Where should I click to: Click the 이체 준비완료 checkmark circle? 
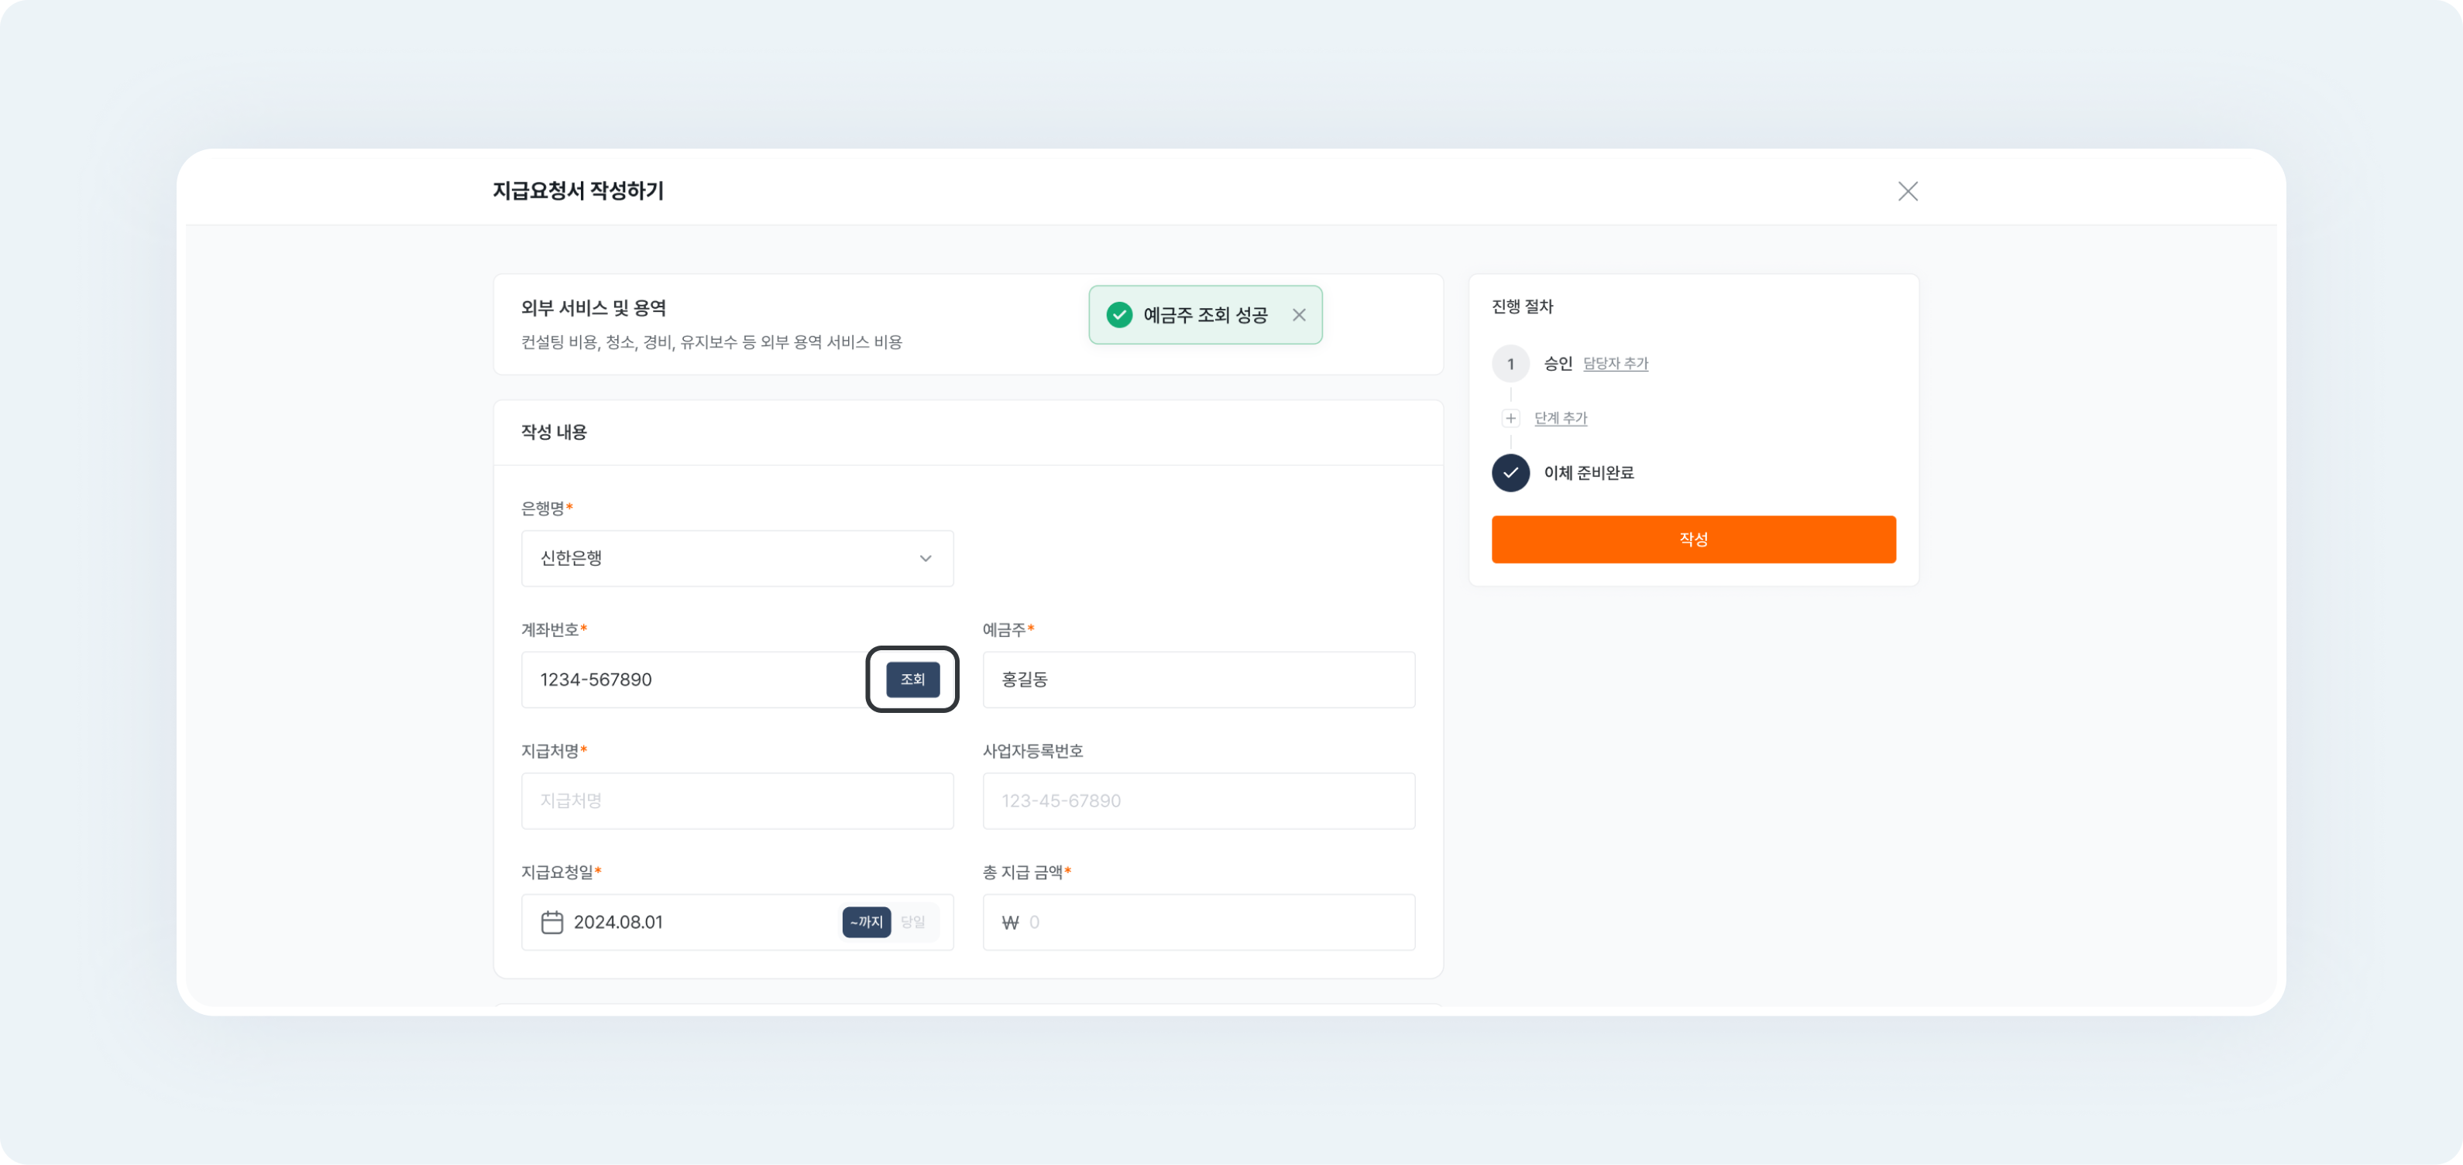[x=1510, y=472]
